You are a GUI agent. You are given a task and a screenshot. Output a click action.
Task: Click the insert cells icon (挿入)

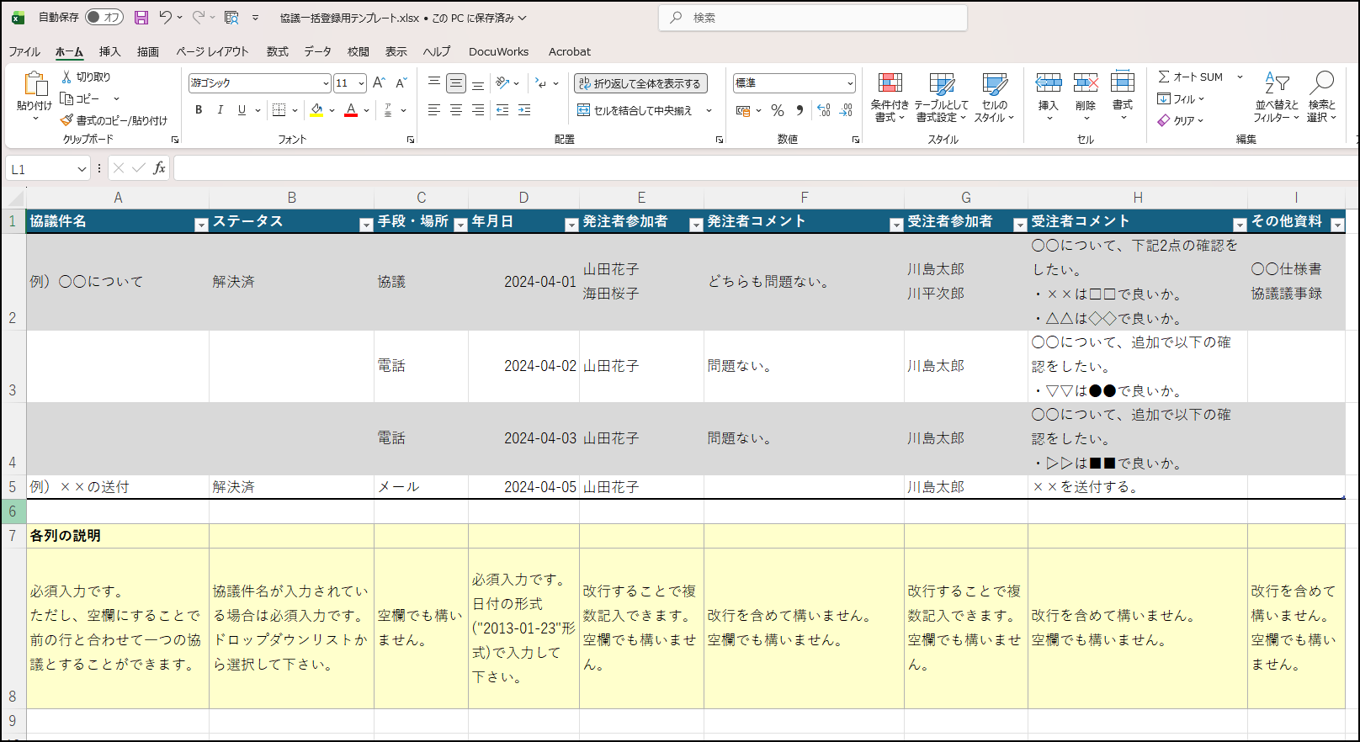tap(1049, 82)
